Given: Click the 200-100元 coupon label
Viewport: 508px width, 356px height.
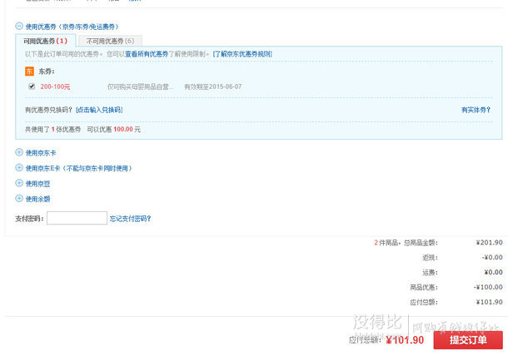Looking at the screenshot, I should 55,87.
